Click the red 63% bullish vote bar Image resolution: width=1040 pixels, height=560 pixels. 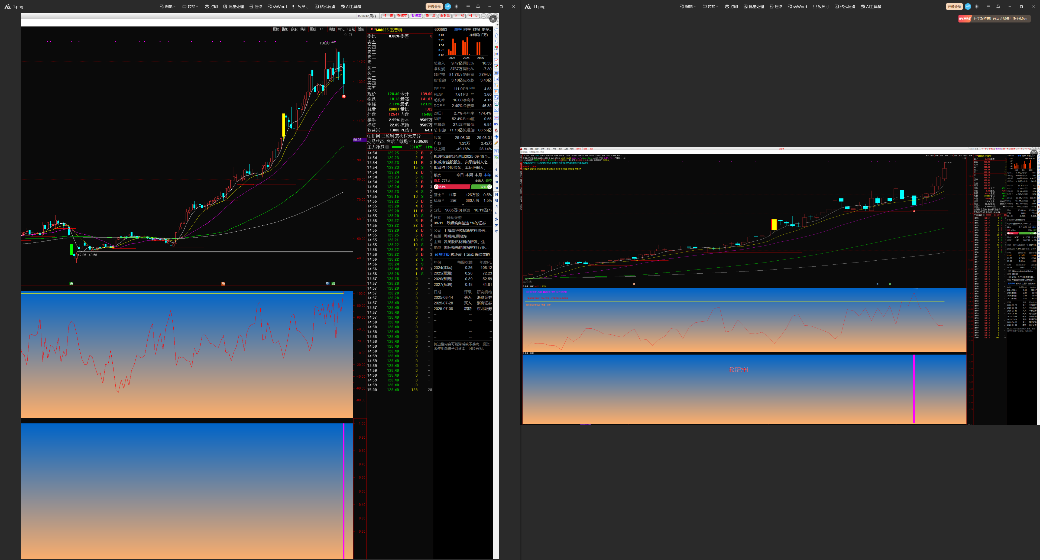pyautogui.click(x=452, y=187)
